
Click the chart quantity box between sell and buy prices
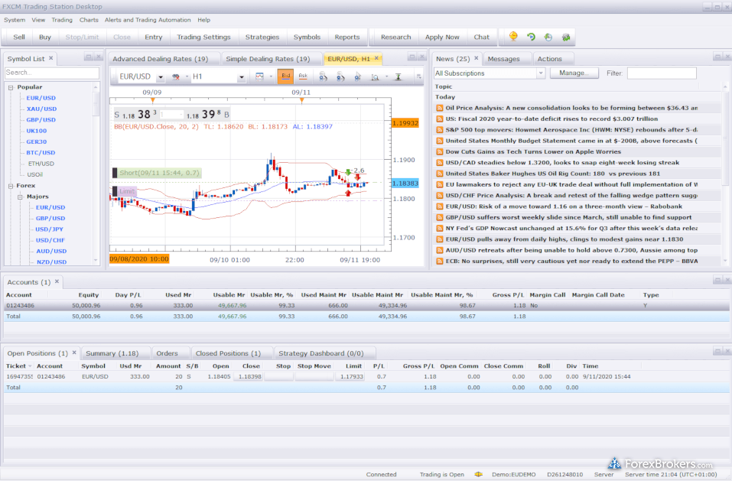click(x=171, y=114)
